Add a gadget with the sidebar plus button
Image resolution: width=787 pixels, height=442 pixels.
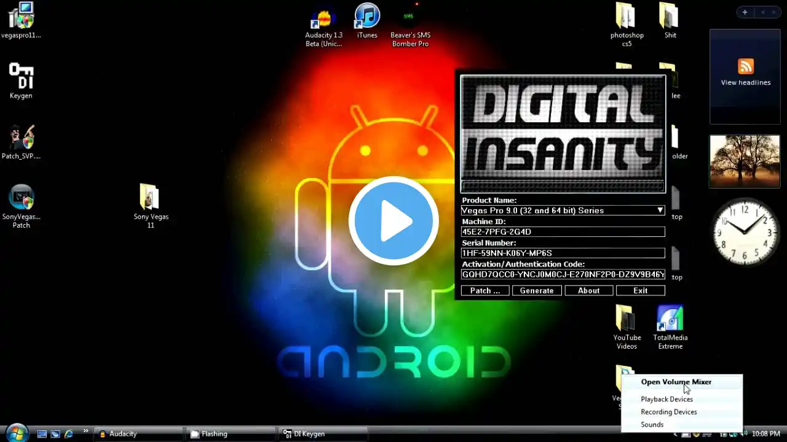(745, 12)
